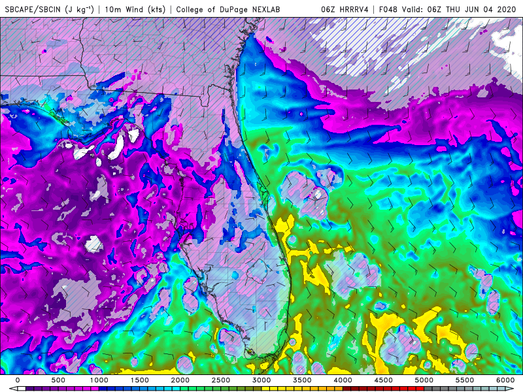Click the 2000 value on color scale

click(180, 380)
